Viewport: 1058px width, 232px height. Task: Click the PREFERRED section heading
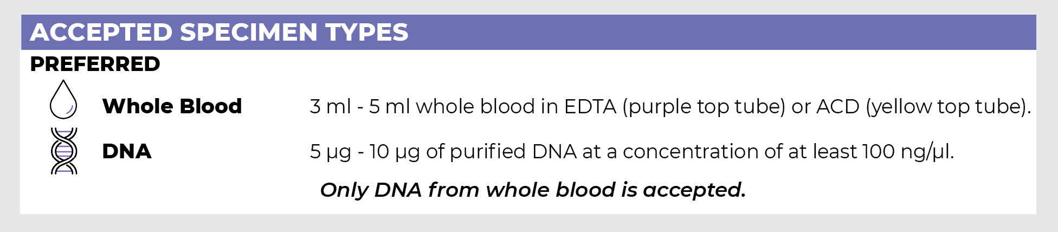point(95,64)
